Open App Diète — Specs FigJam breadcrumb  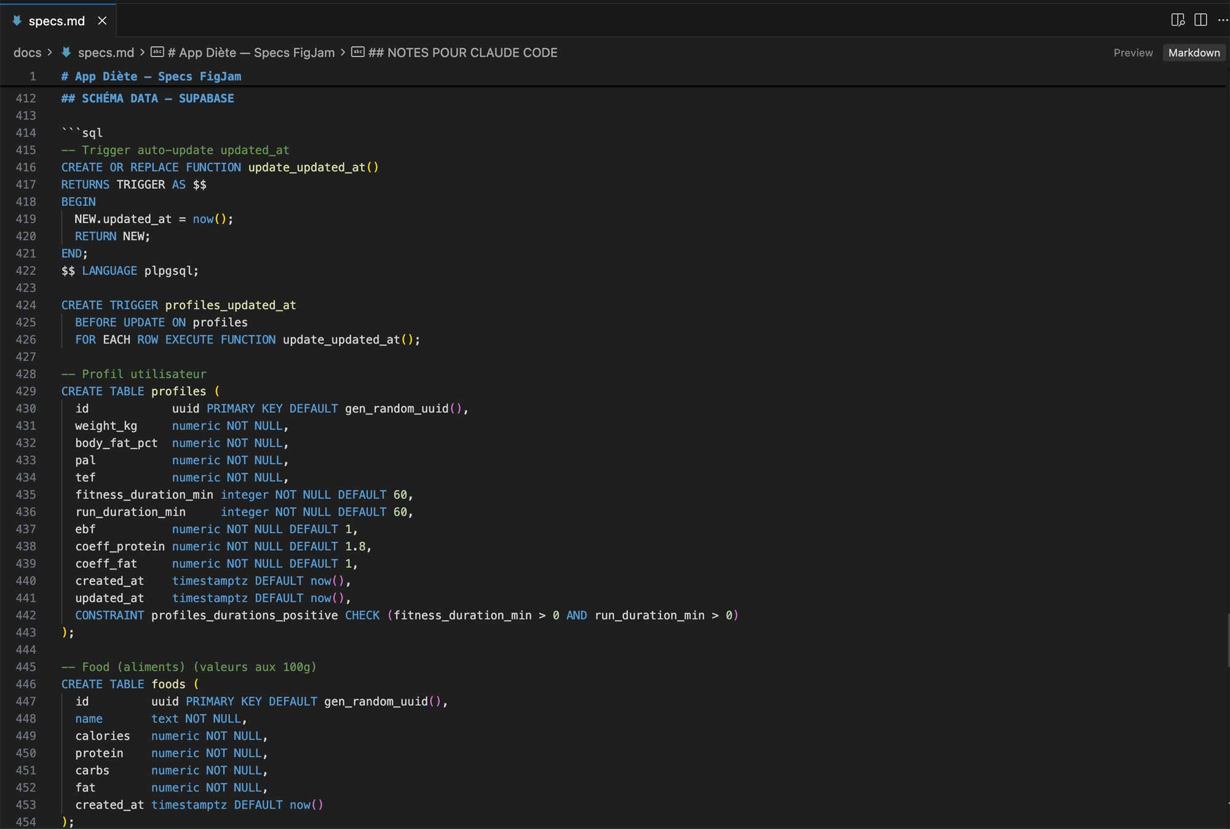(x=251, y=53)
